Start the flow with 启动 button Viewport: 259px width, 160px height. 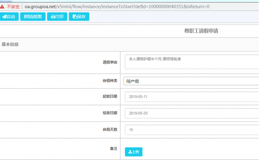(9, 17)
